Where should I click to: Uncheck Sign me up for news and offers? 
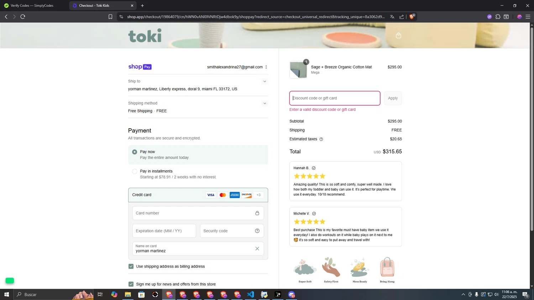point(131,284)
